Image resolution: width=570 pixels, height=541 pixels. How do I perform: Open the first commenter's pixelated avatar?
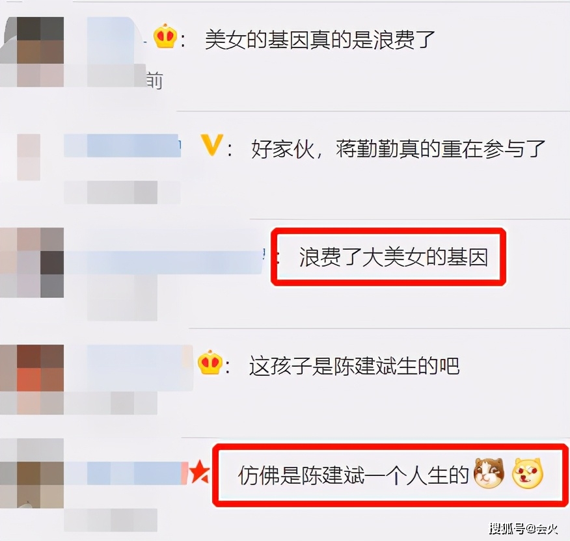click(32, 51)
